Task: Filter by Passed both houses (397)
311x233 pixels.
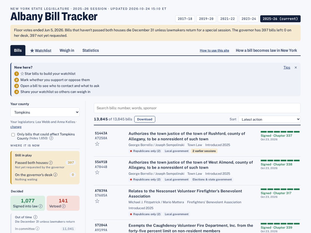Action: pyautogui.click(x=45, y=165)
